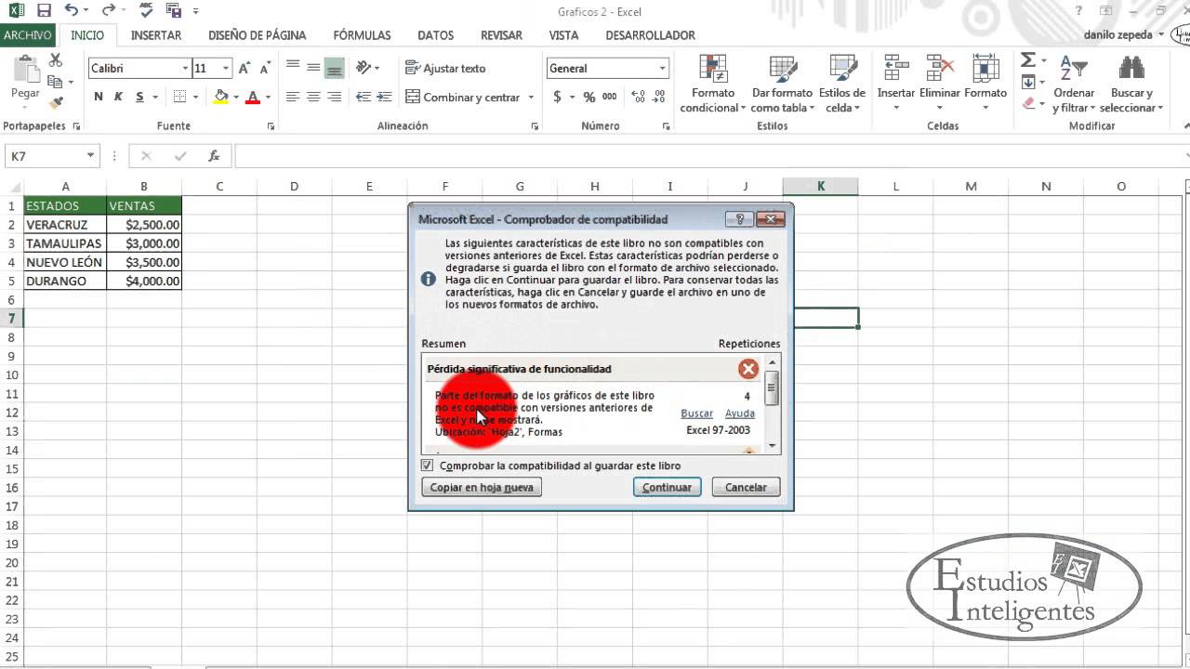Click the Copy icon under Portapapeles

54,82
